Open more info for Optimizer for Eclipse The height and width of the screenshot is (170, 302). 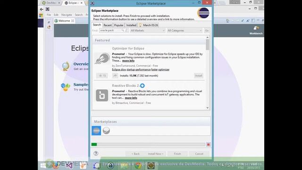click(128, 61)
